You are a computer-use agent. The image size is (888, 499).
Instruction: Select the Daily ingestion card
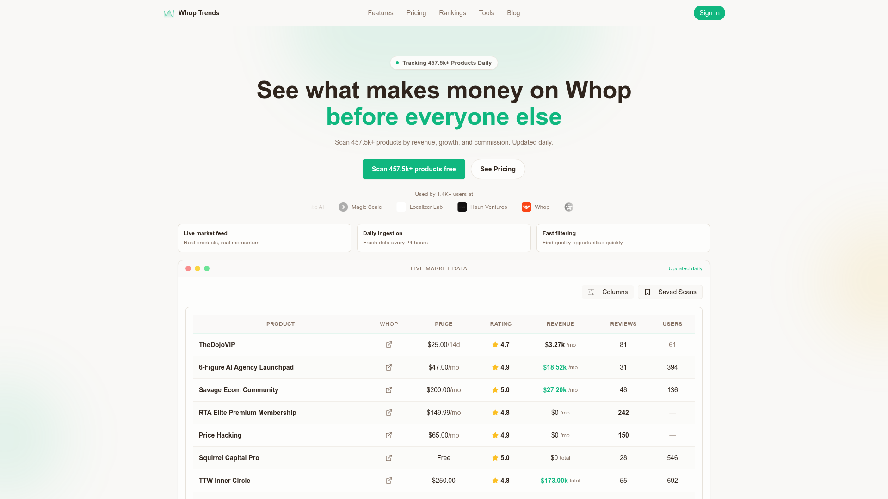(x=444, y=238)
